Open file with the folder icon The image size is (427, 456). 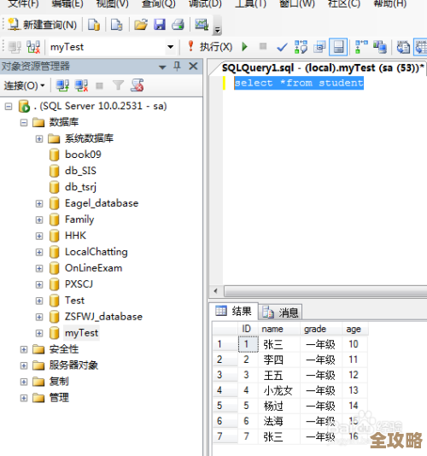[141, 25]
